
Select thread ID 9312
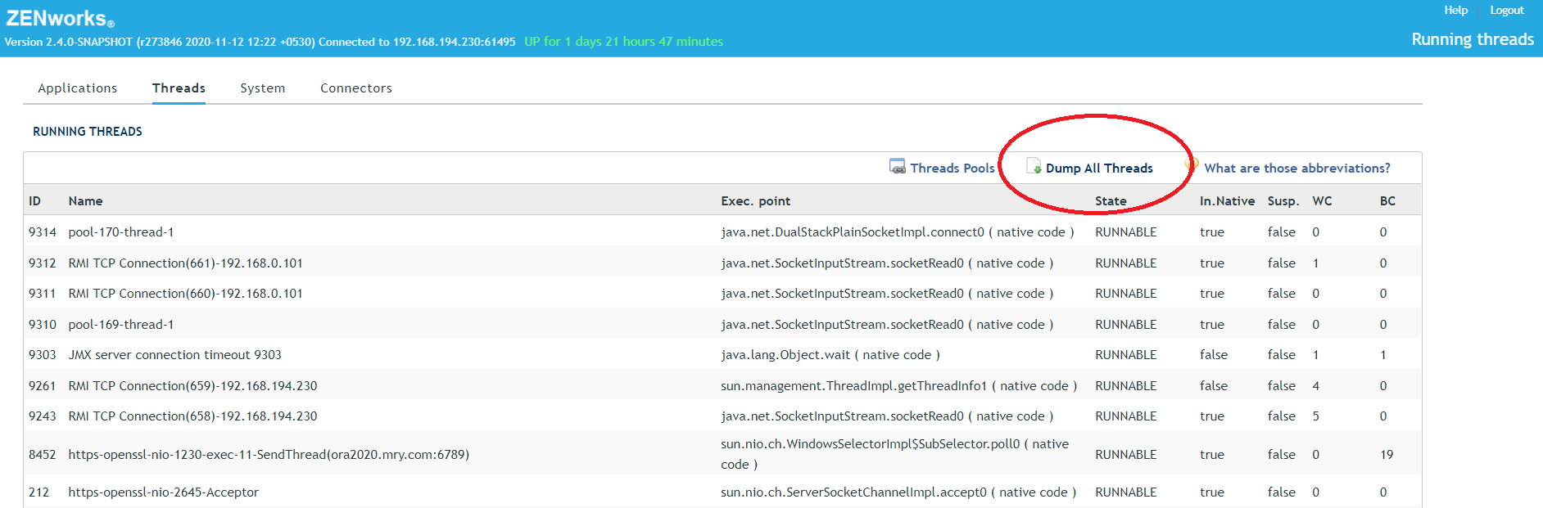43,263
